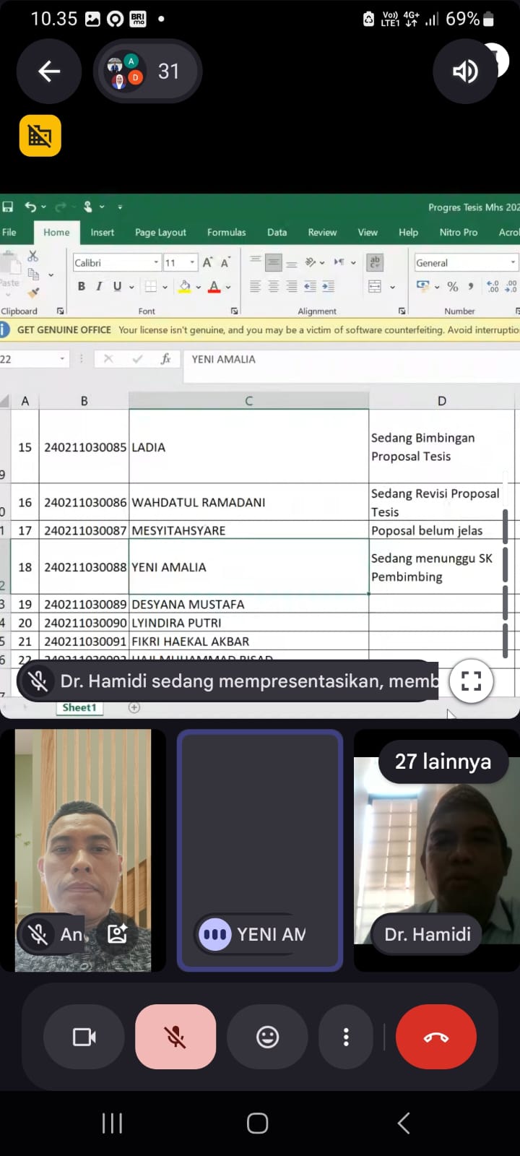The height and width of the screenshot is (1156, 520).
Task: Click the Percent Style icon
Action: (453, 287)
